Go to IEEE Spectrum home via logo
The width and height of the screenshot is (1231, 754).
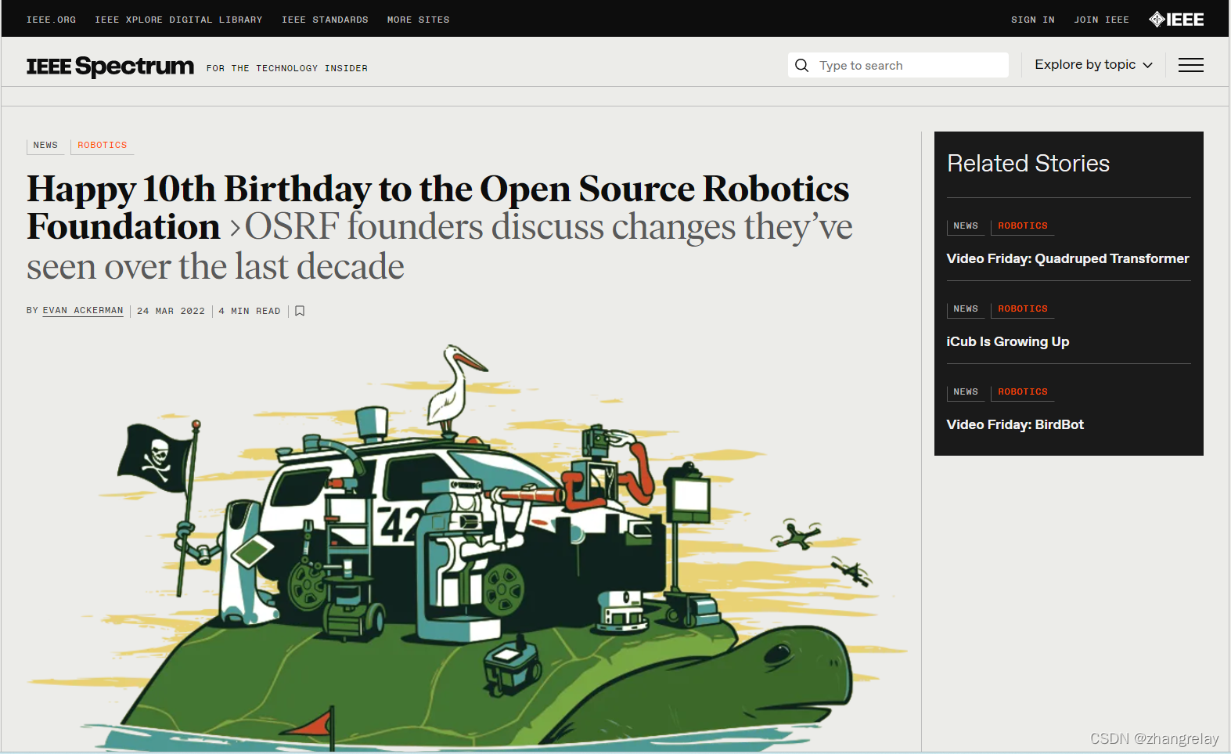[110, 67]
